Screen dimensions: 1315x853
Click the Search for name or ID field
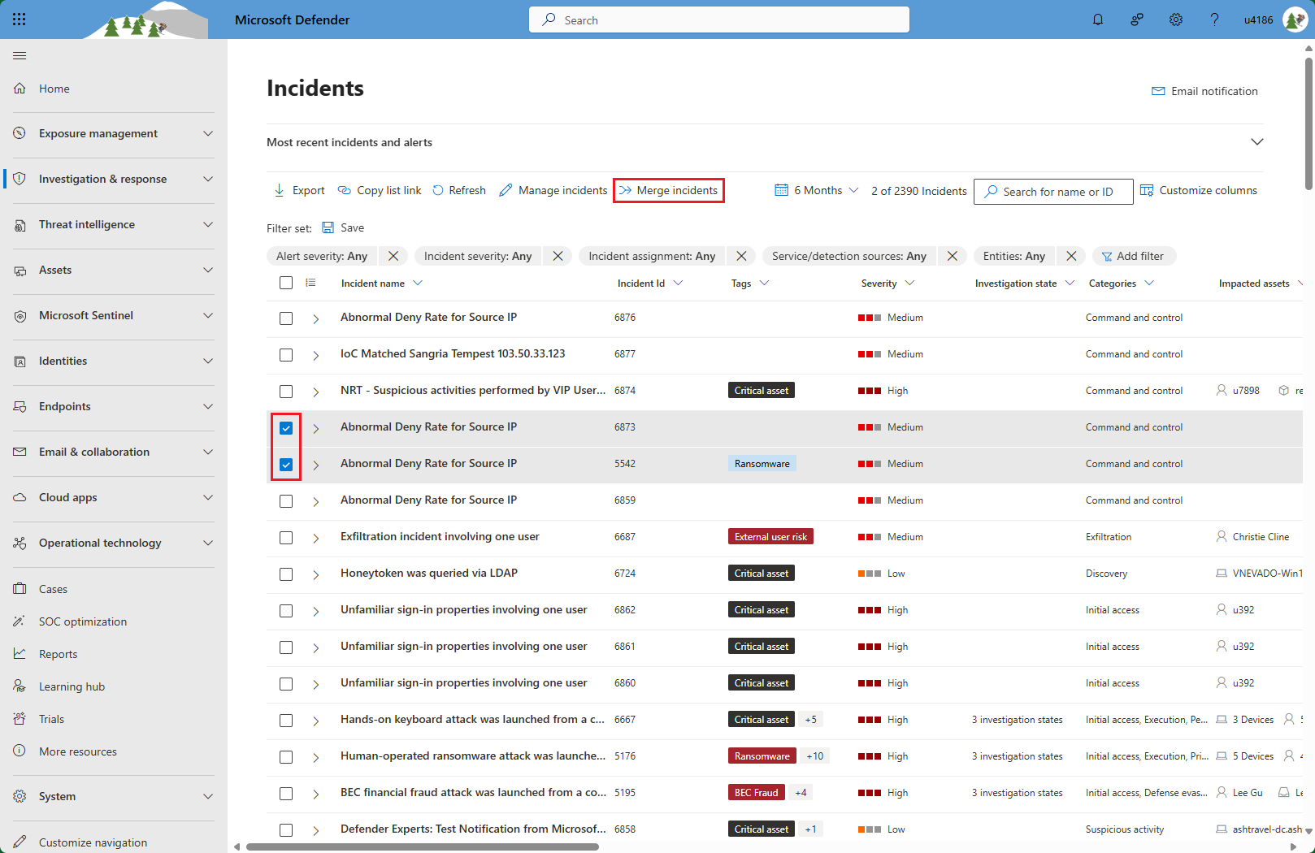click(x=1053, y=192)
